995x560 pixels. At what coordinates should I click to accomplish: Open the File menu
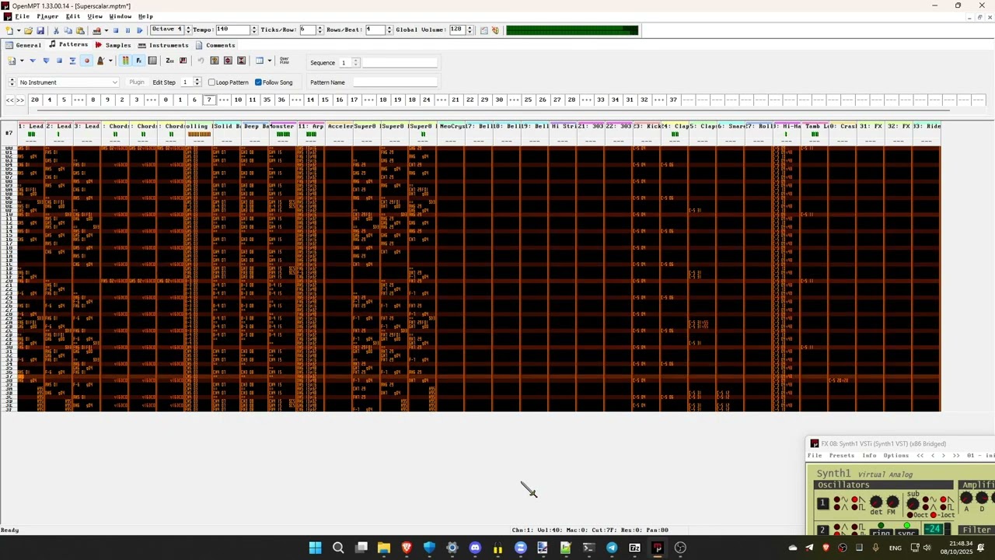22,16
